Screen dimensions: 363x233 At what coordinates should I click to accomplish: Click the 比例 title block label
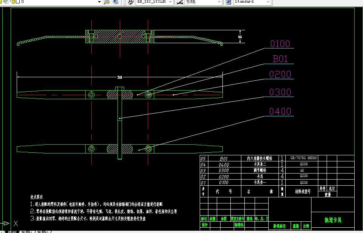[306, 226]
